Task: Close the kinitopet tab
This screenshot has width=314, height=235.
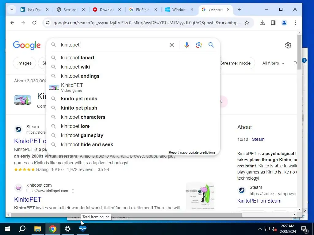Action: (x=228, y=9)
